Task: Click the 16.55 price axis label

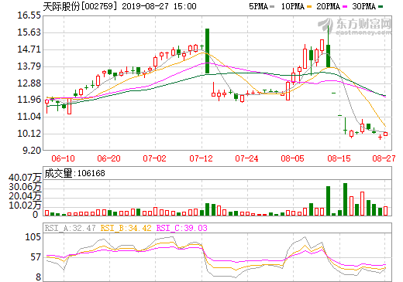Action: pos(29,15)
